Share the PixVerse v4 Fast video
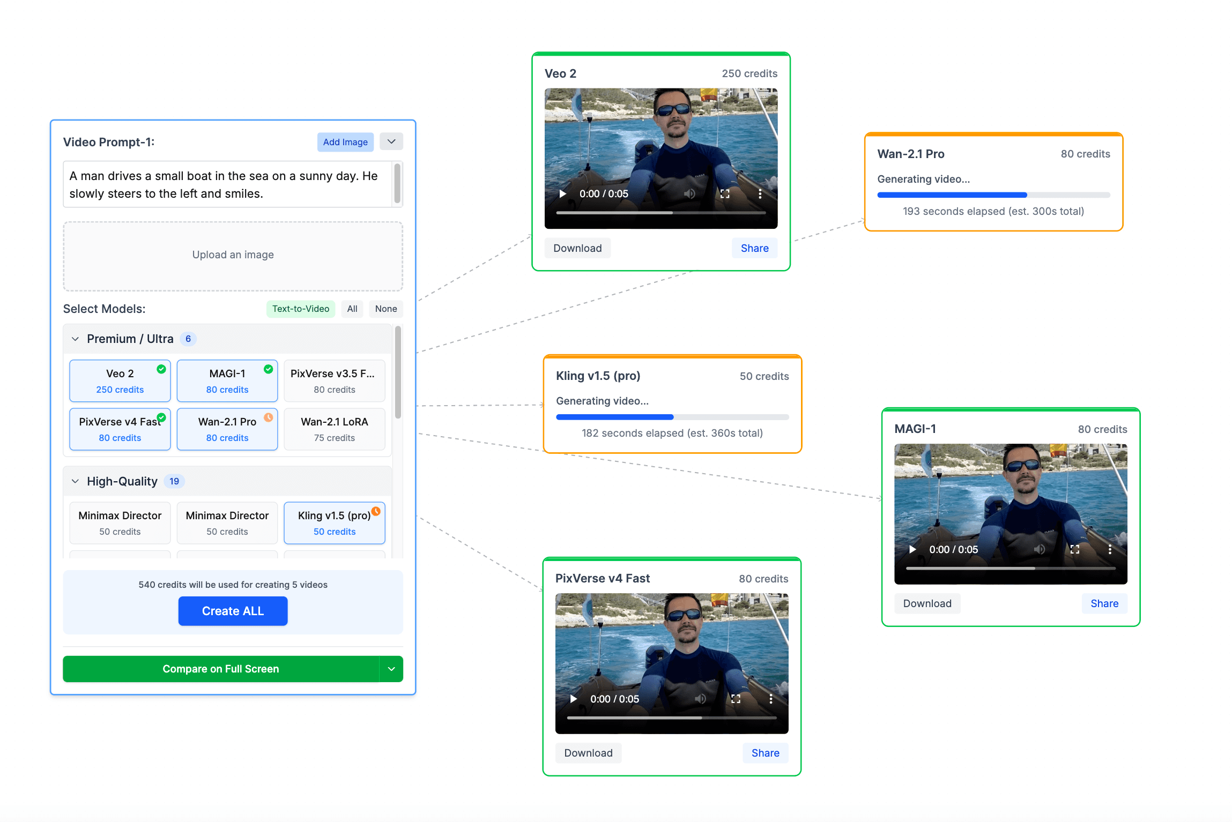1232x822 pixels. (765, 753)
